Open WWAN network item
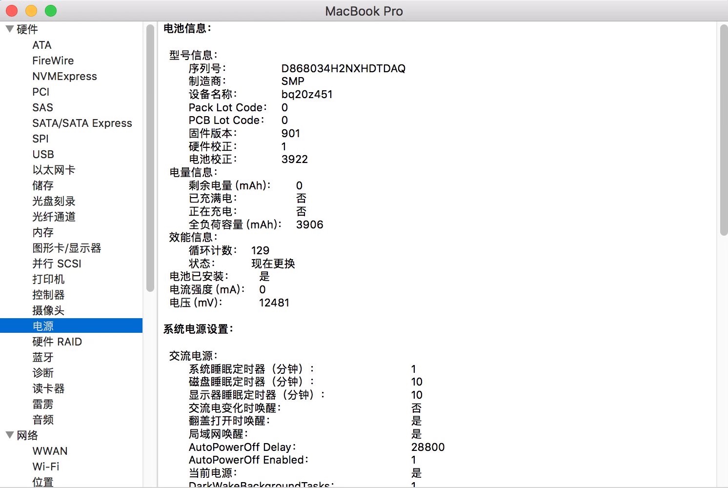Image resolution: width=728 pixels, height=488 pixels. (50, 451)
